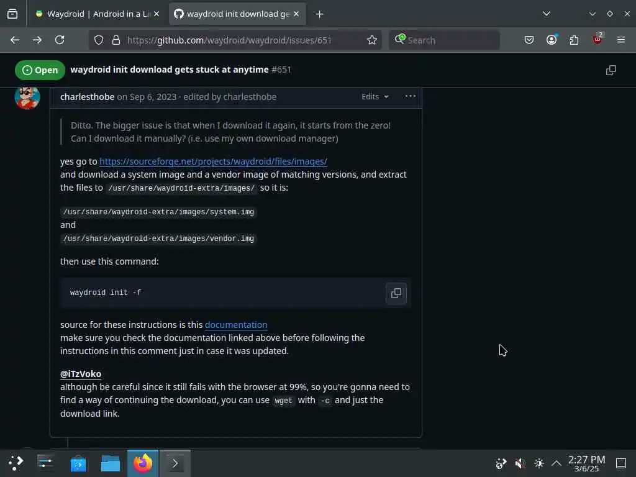This screenshot has height=477, width=636.
Task: Switch to Waydroid Android in Linux tab
Action: tap(98, 14)
